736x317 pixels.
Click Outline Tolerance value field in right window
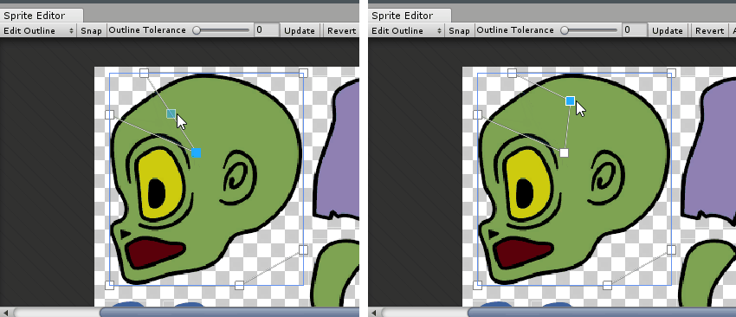pos(635,30)
